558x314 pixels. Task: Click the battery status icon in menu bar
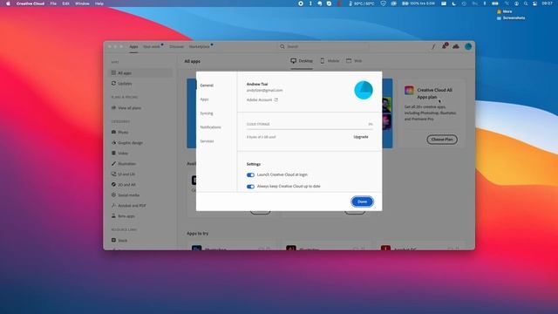point(495,3)
